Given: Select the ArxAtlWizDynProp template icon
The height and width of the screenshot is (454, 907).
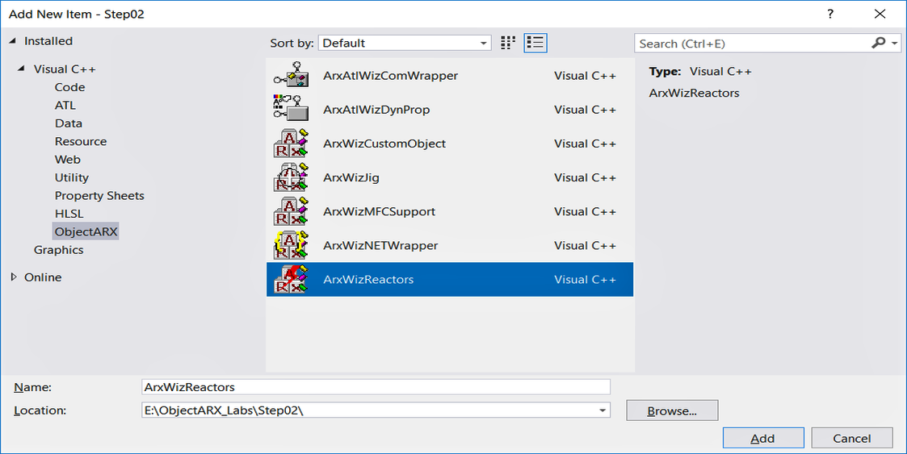Looking at the screenshot, I should tap(291, 109).
